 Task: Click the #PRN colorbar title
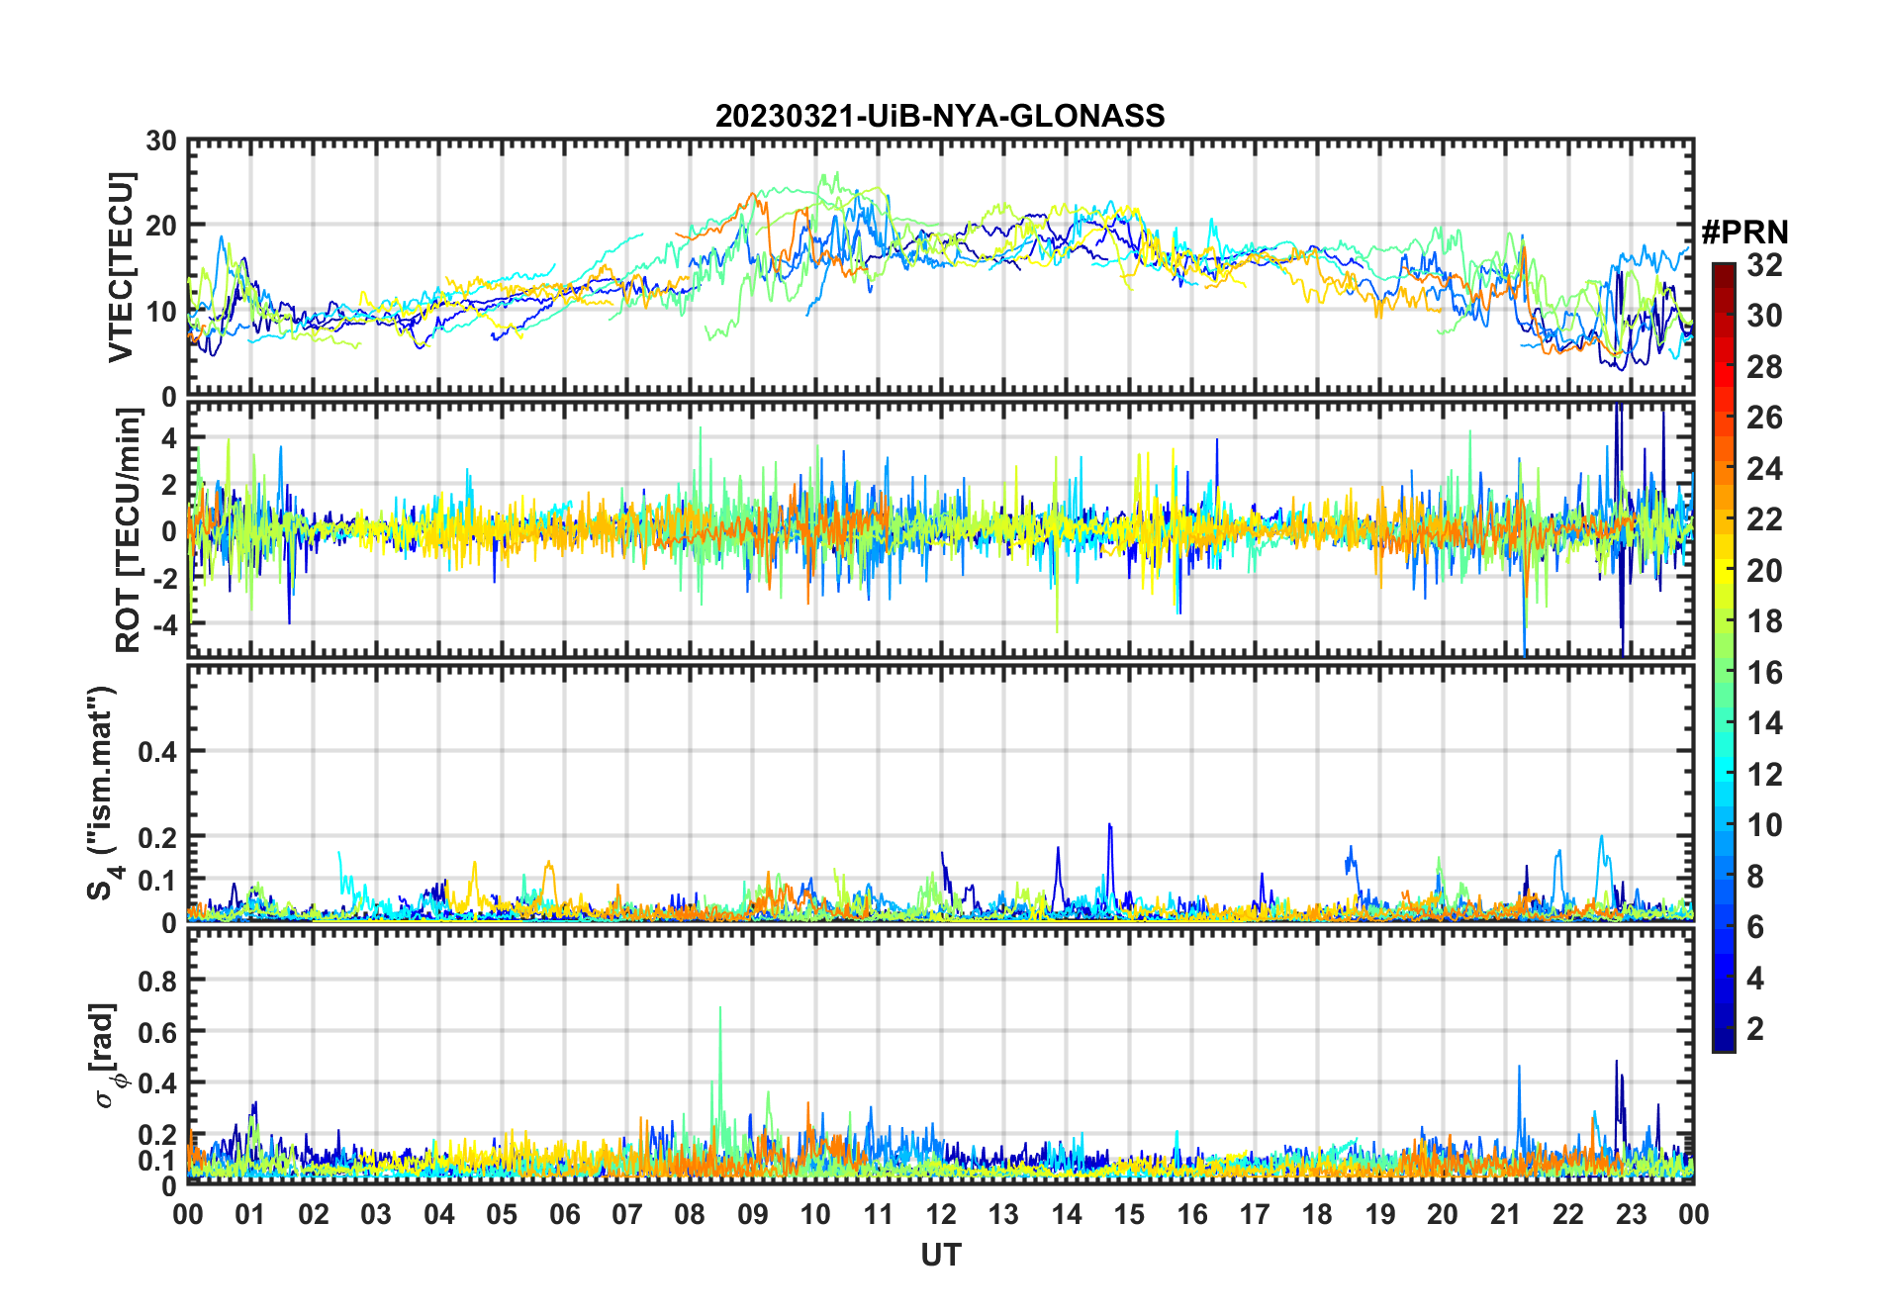pos(1744,233)
